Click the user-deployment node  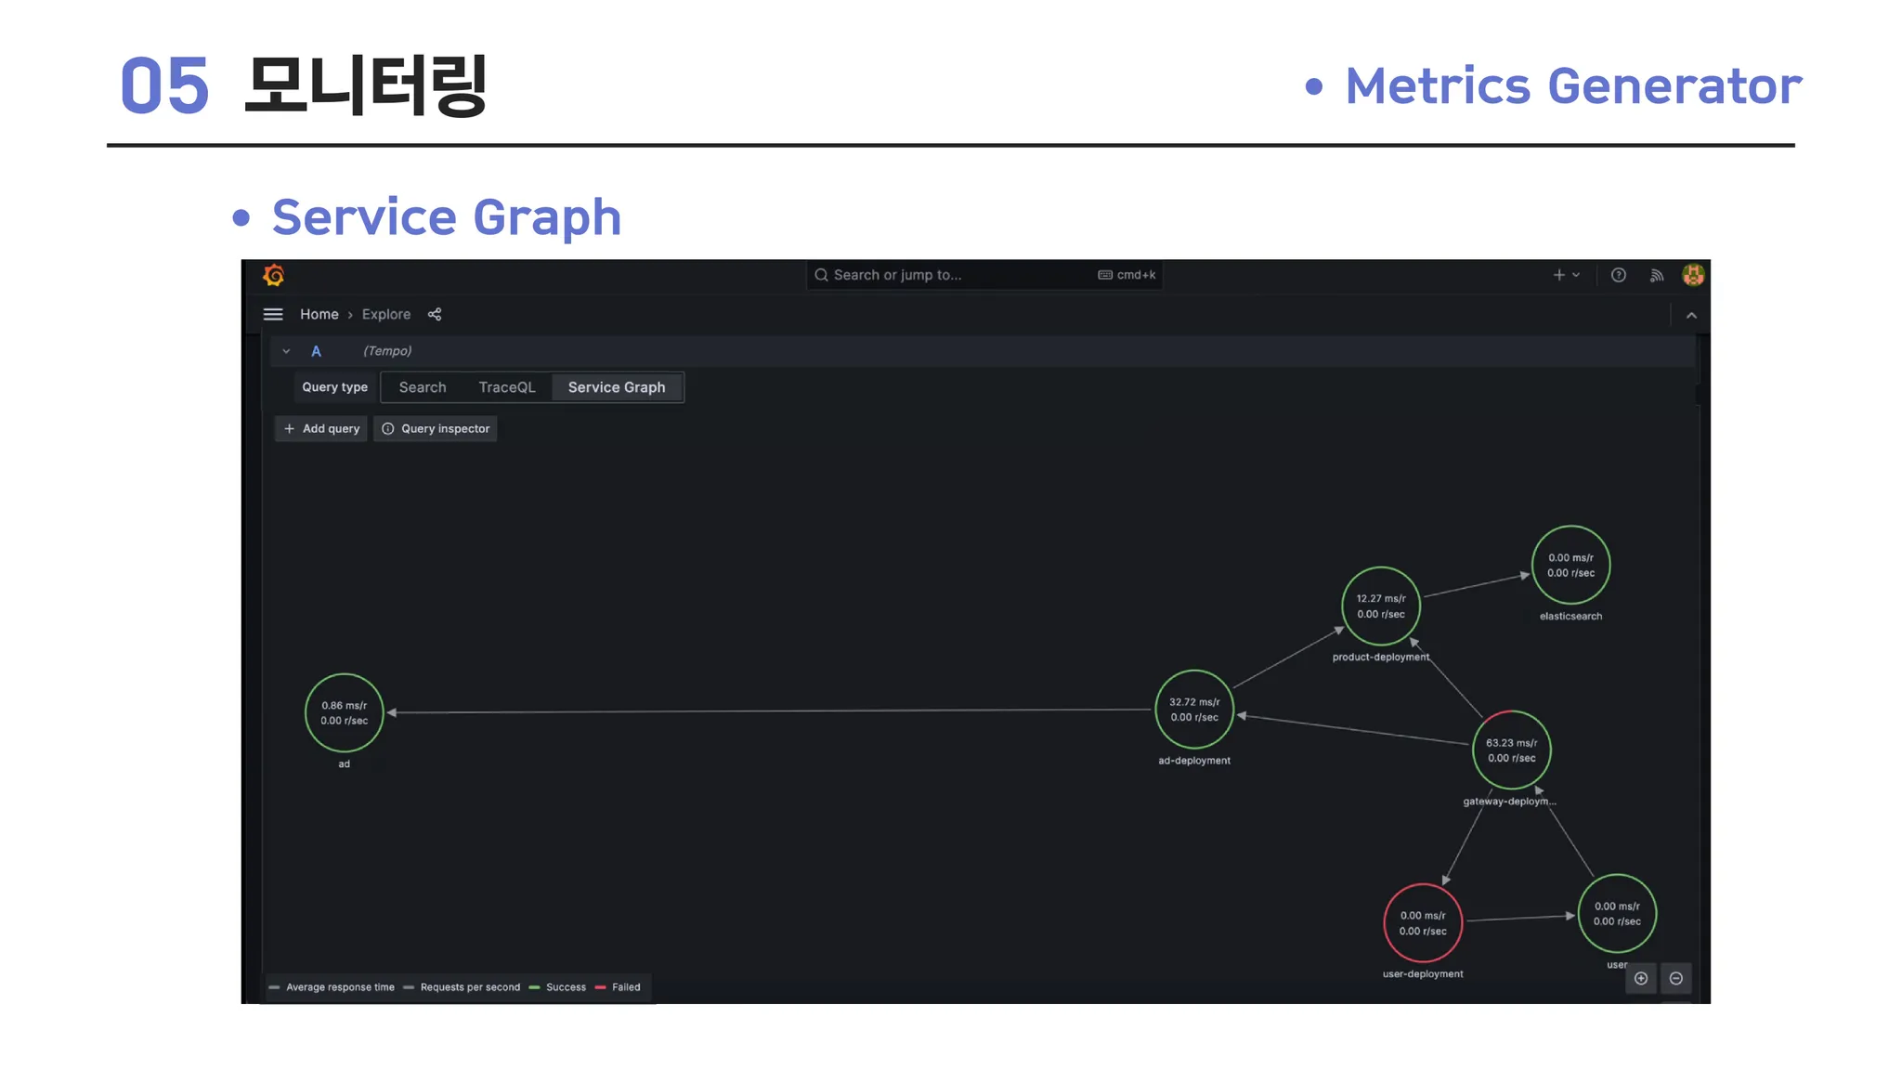1423,922
